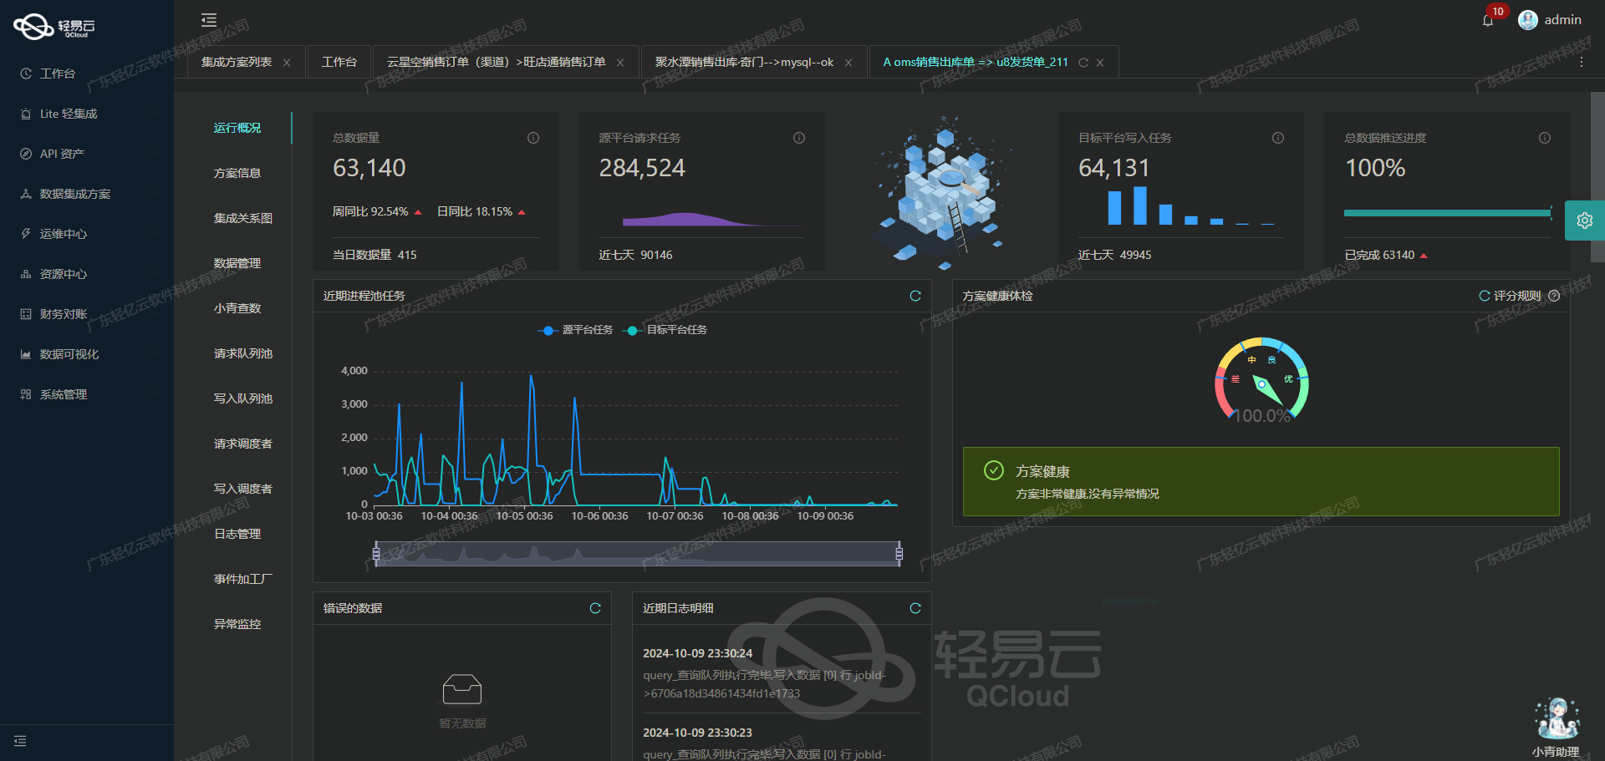This screenshot has width=1605, height=761.
Task: Click the health gauge 100.0% dial
Action: coord(1262,380)
